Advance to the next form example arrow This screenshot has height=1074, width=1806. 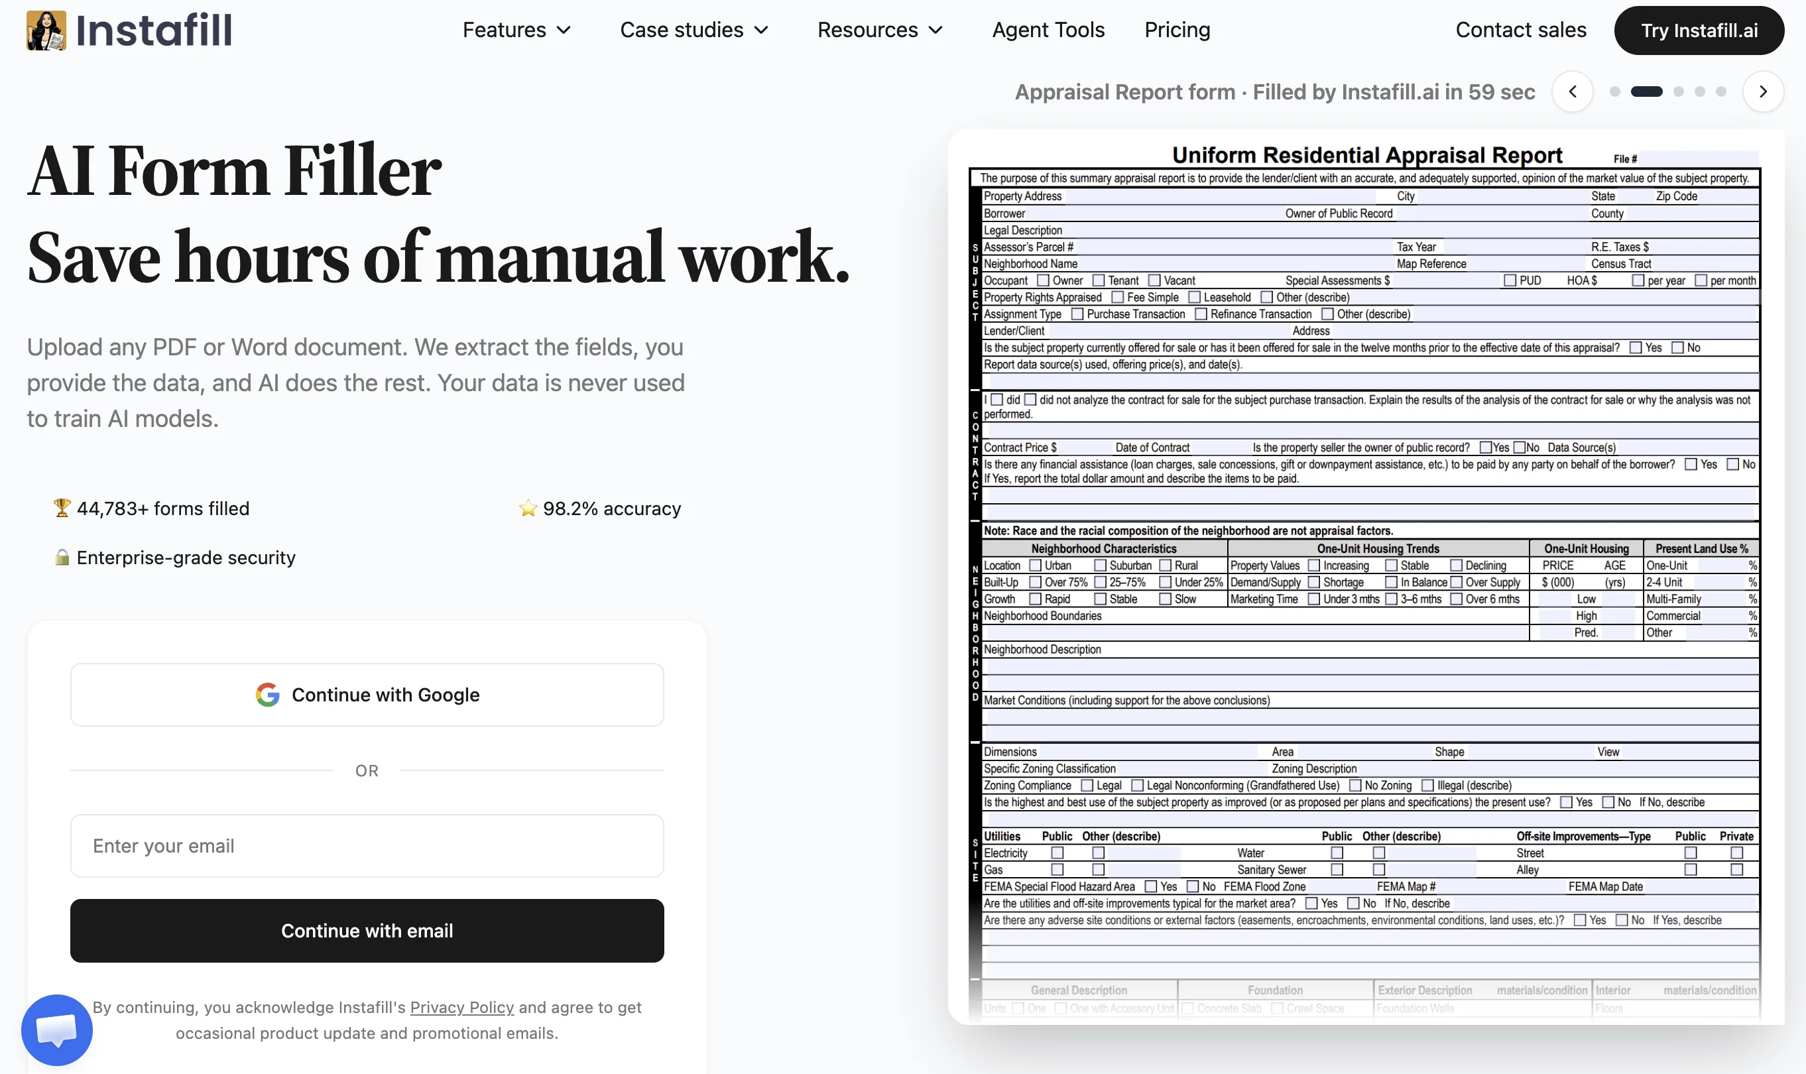pyautogui.click(x=1763, y=92)
